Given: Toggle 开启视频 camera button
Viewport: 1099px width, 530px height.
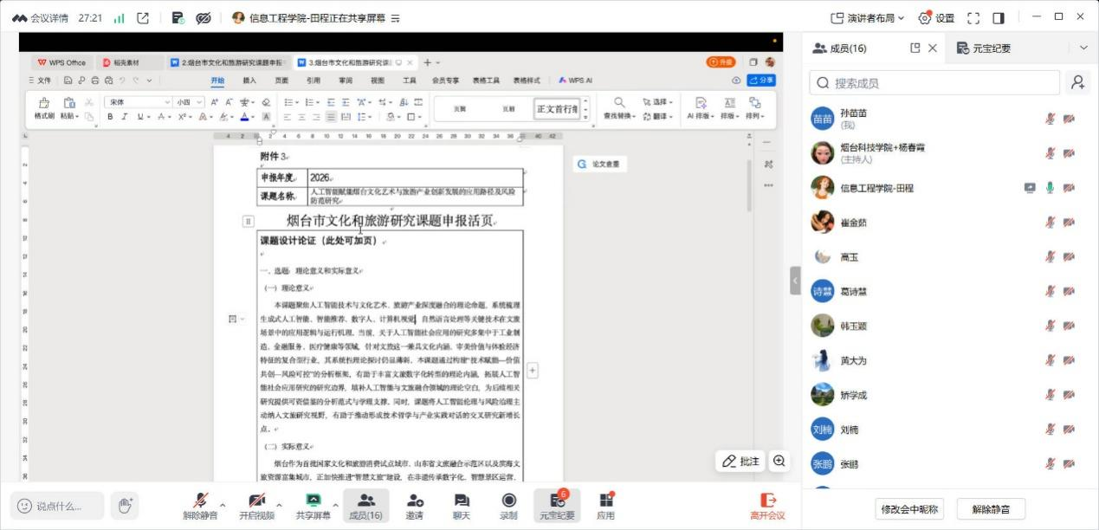Looking at the screenshot, I should 256,506.
